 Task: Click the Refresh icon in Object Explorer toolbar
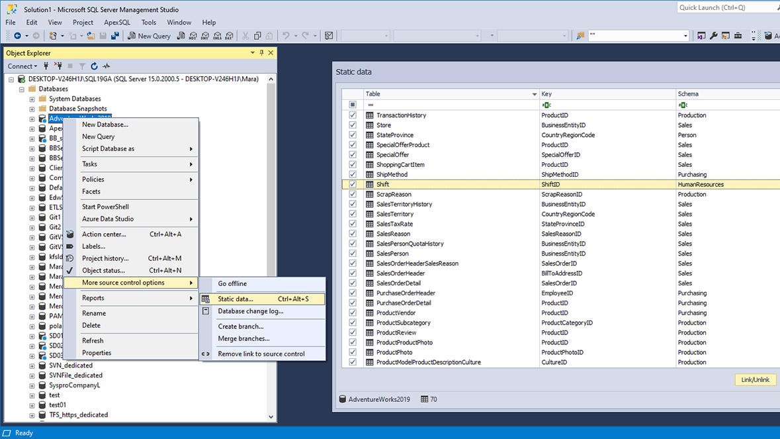[94, 66]
